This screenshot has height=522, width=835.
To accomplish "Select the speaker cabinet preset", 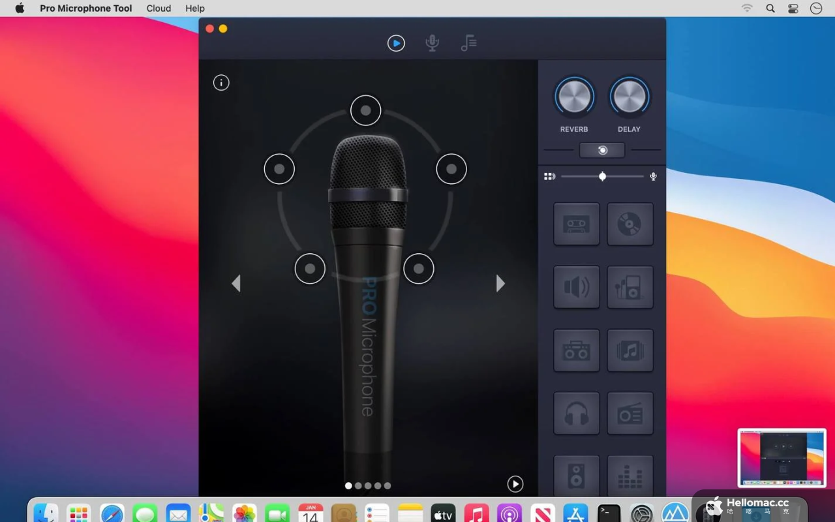I will coord(577,476).
